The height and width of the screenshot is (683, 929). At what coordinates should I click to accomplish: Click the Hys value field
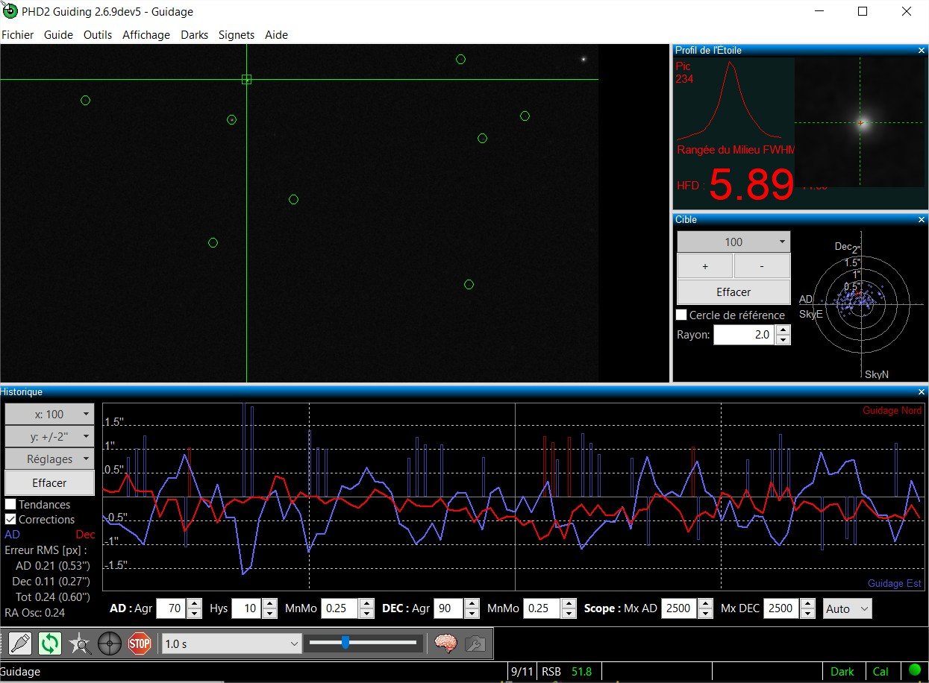tap(246, 608)
